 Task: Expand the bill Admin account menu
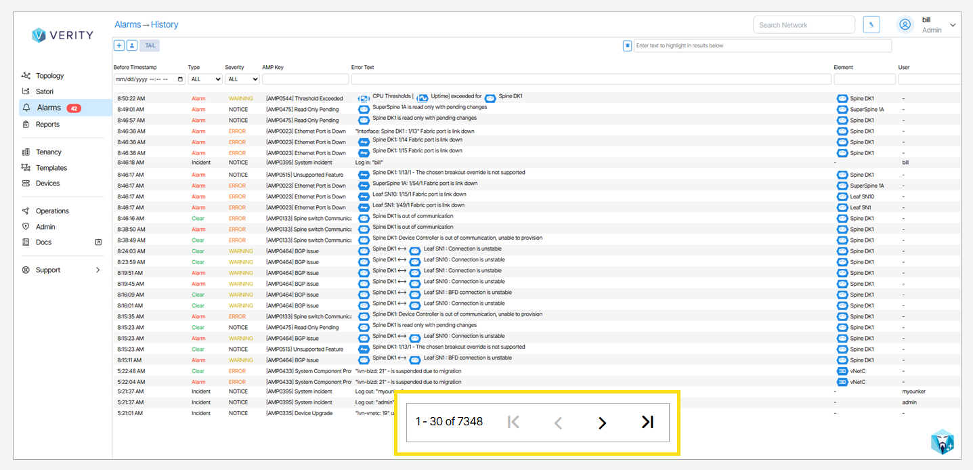pos(953,25)
